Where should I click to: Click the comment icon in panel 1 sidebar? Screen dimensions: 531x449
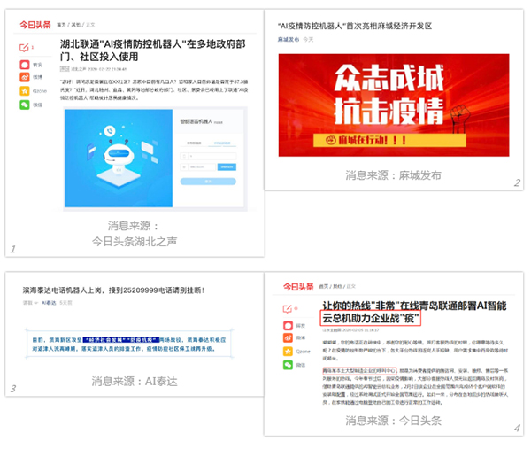(x=23, y=47)
